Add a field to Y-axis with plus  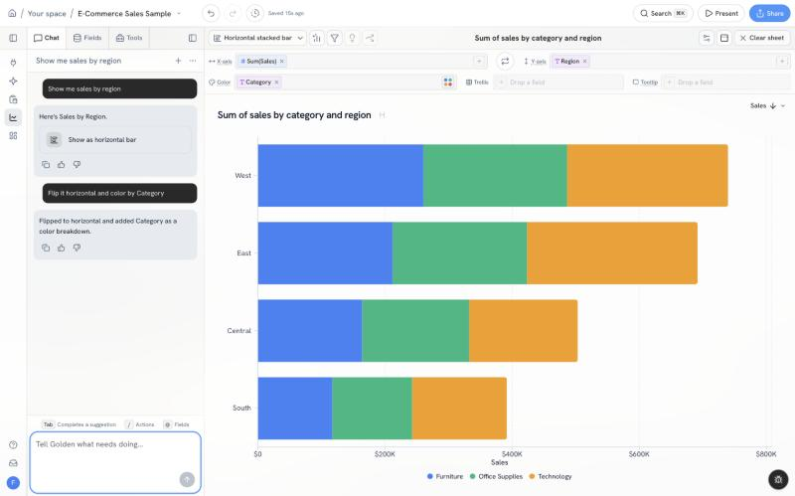[782, 62]
